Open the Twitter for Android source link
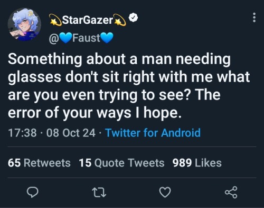Screen dimensions: 264x208 click(153, 133)
